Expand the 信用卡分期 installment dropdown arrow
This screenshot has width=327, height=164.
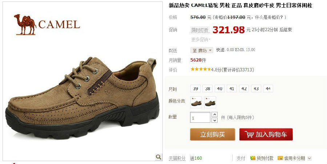click(310, 158)
